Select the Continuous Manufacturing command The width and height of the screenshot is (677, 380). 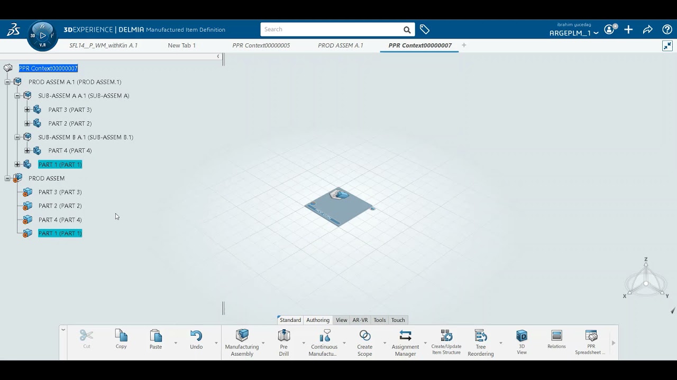pyautogui.click(x=324, y=343)
